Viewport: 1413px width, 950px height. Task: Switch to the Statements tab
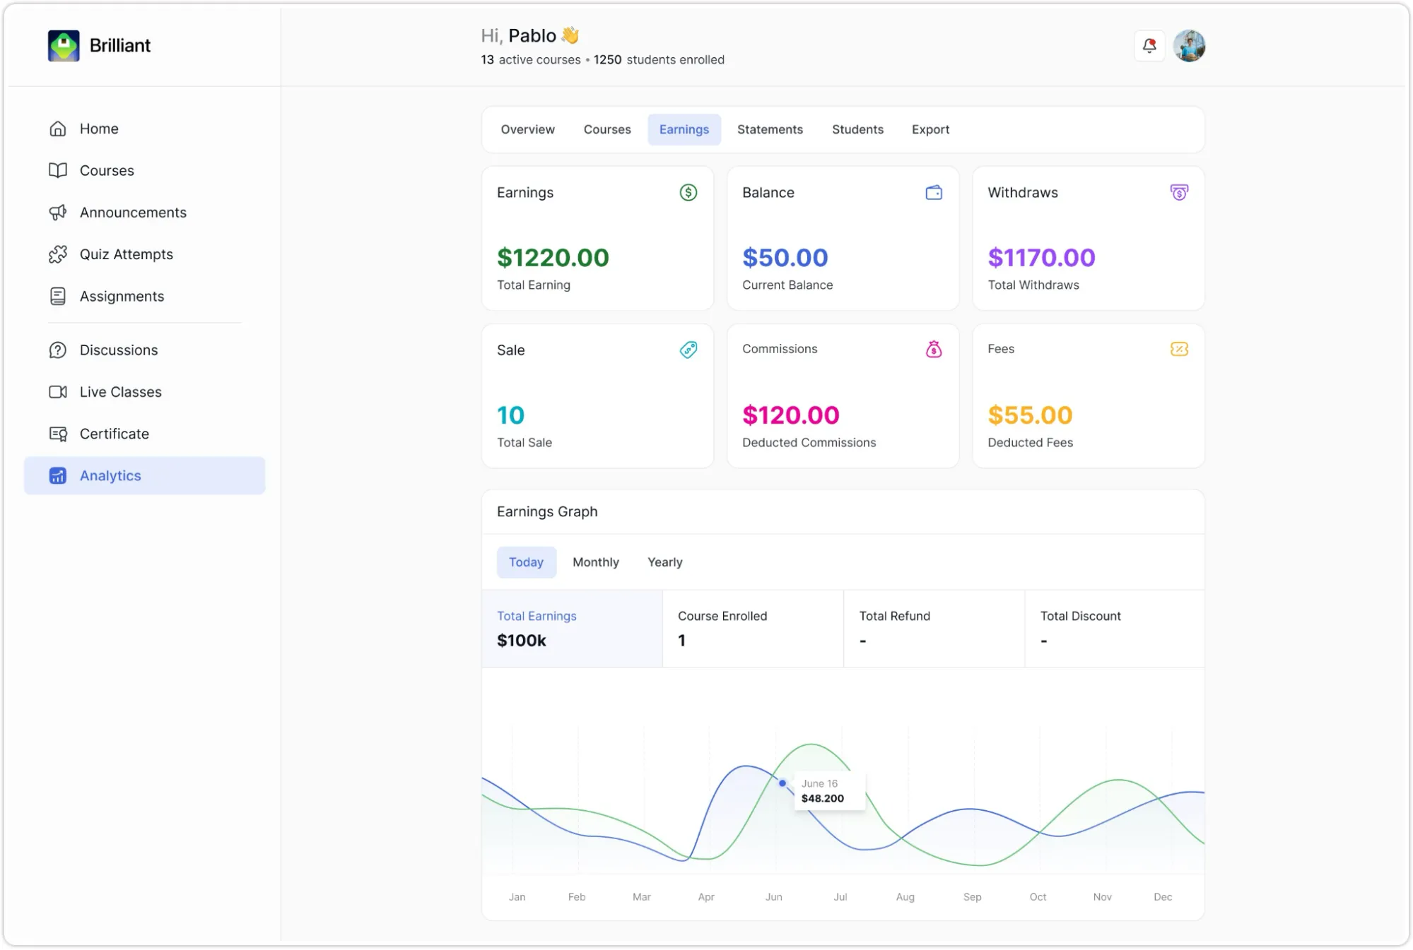(770, 130)
